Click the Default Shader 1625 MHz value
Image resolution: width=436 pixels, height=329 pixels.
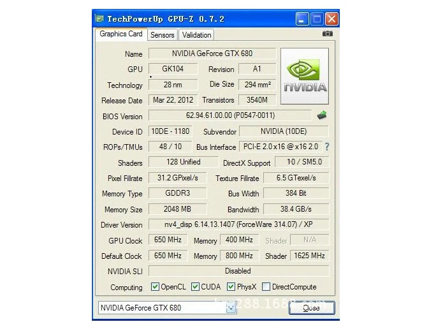[310, 256]
